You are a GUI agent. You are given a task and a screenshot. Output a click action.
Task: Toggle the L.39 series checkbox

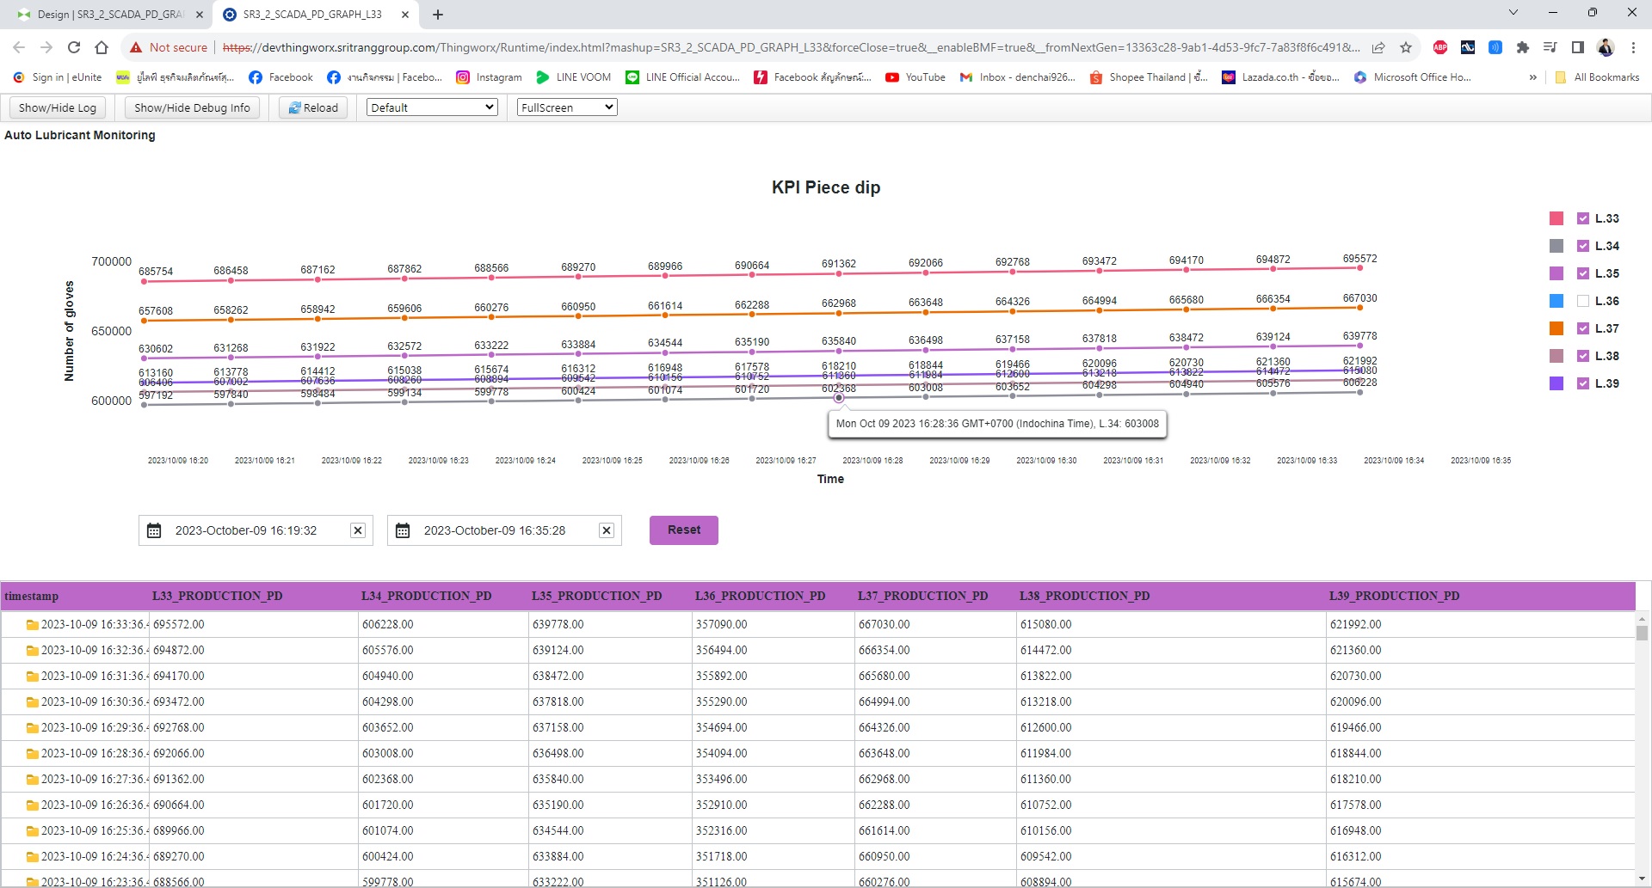[1582, 383]
